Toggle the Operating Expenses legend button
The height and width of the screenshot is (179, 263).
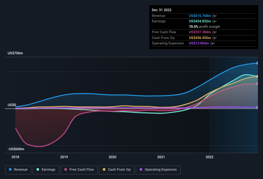tap(158, 170)
